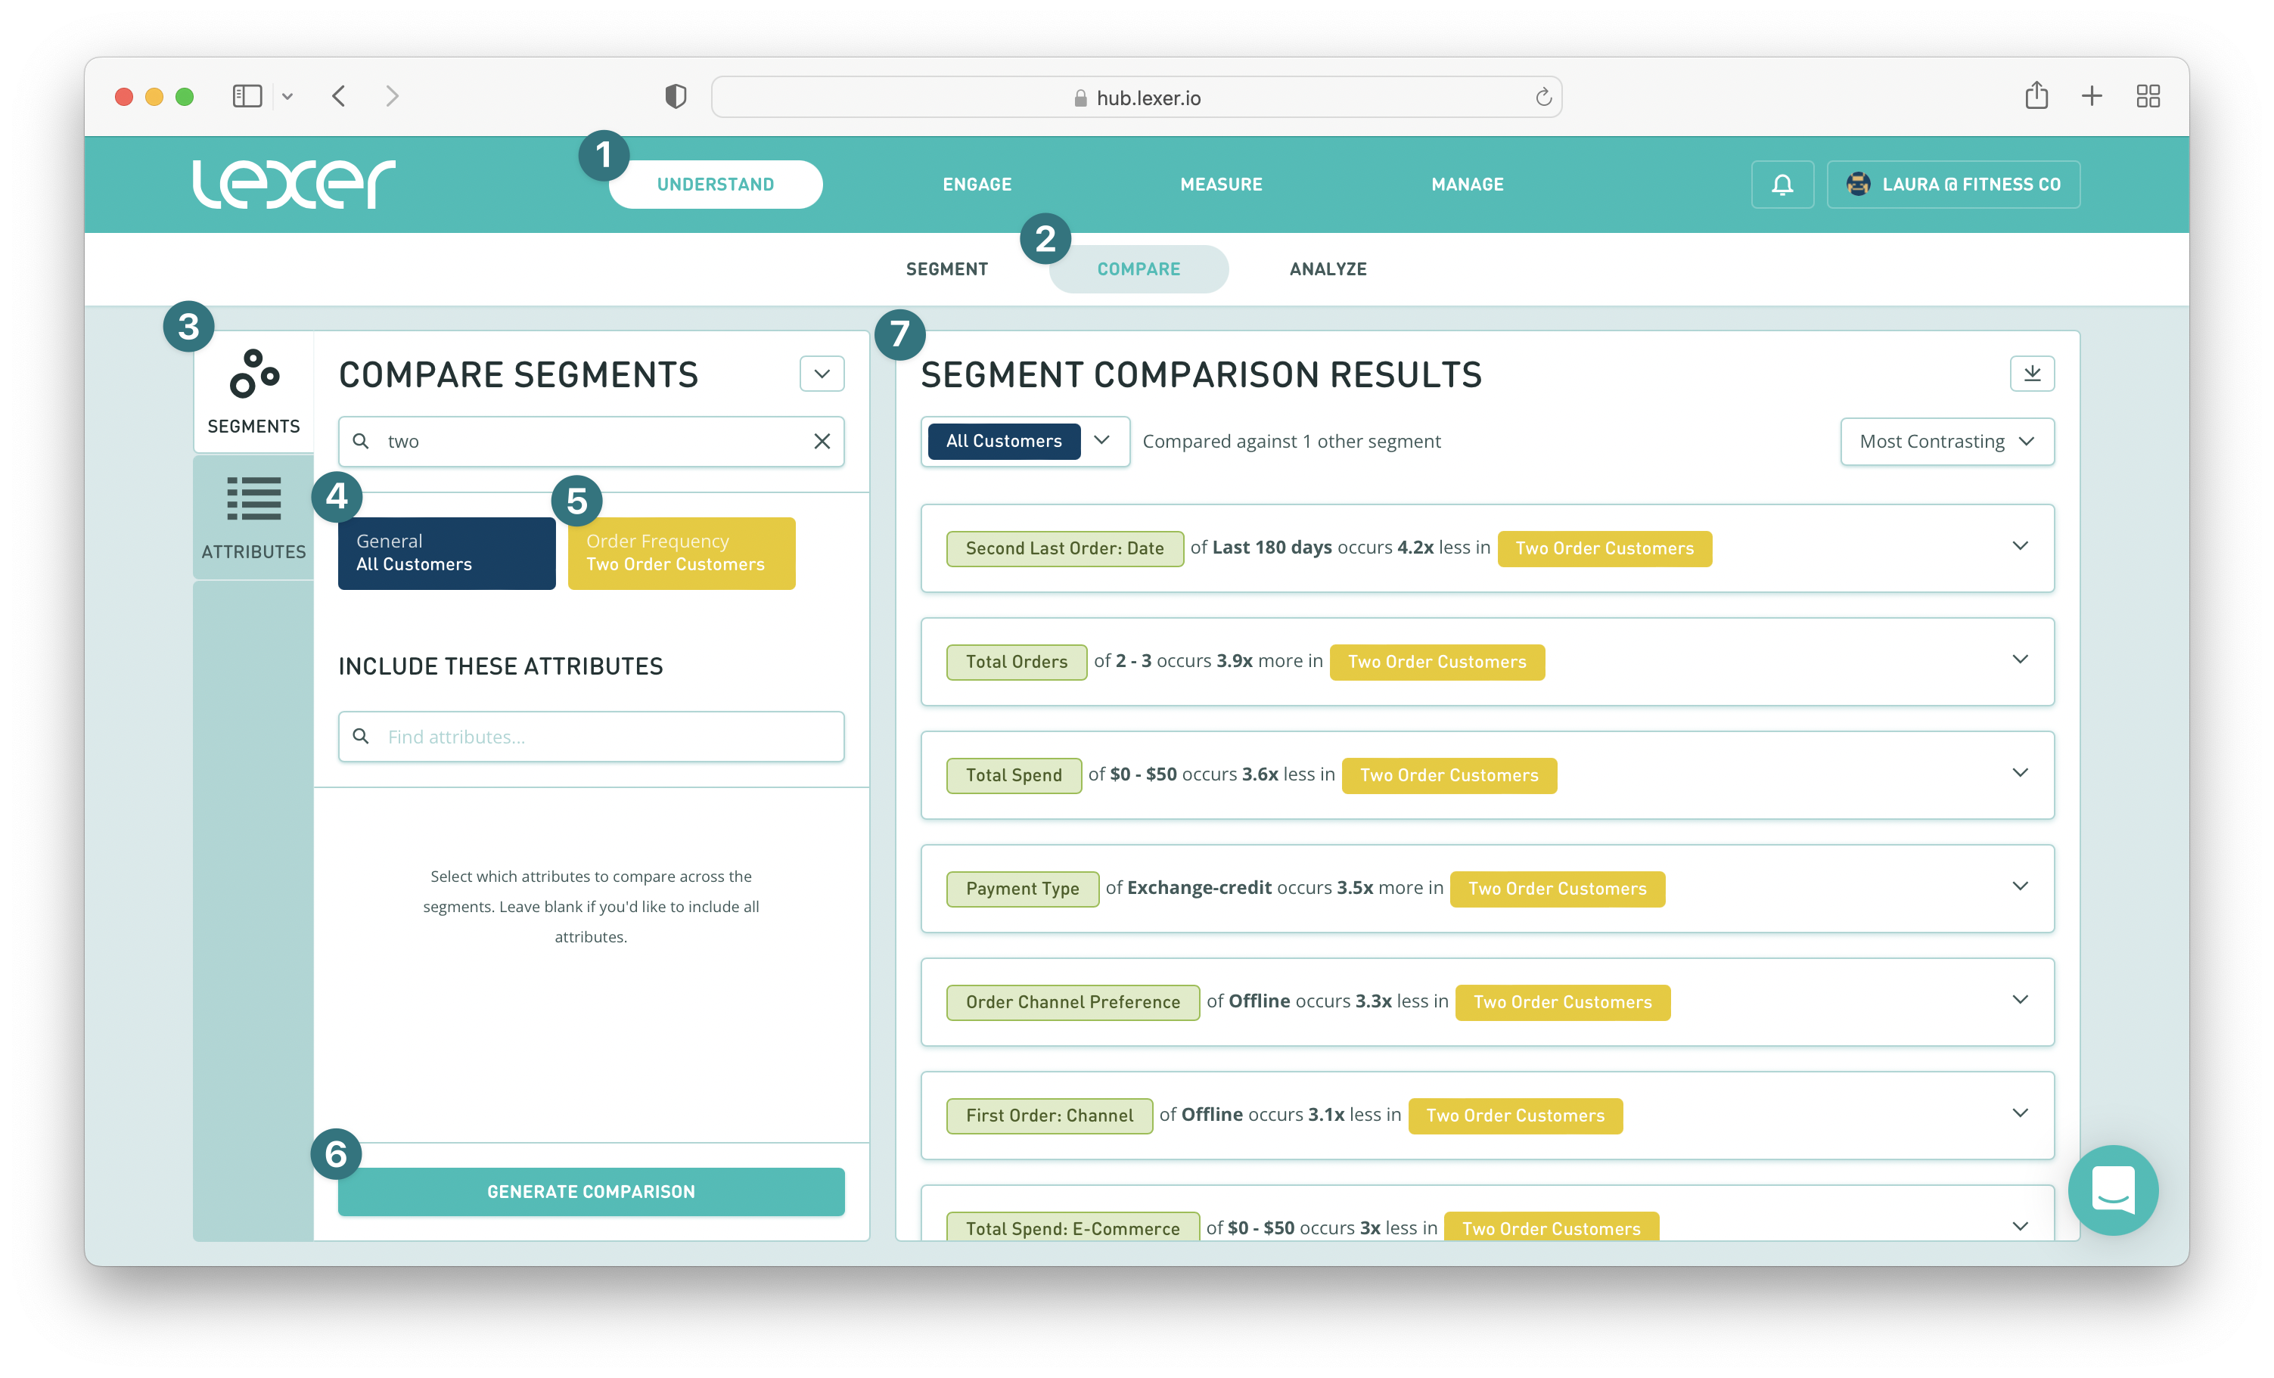Expand the Total Orders result row
Screen dimensions: 2274x1378
(2019, 660)
